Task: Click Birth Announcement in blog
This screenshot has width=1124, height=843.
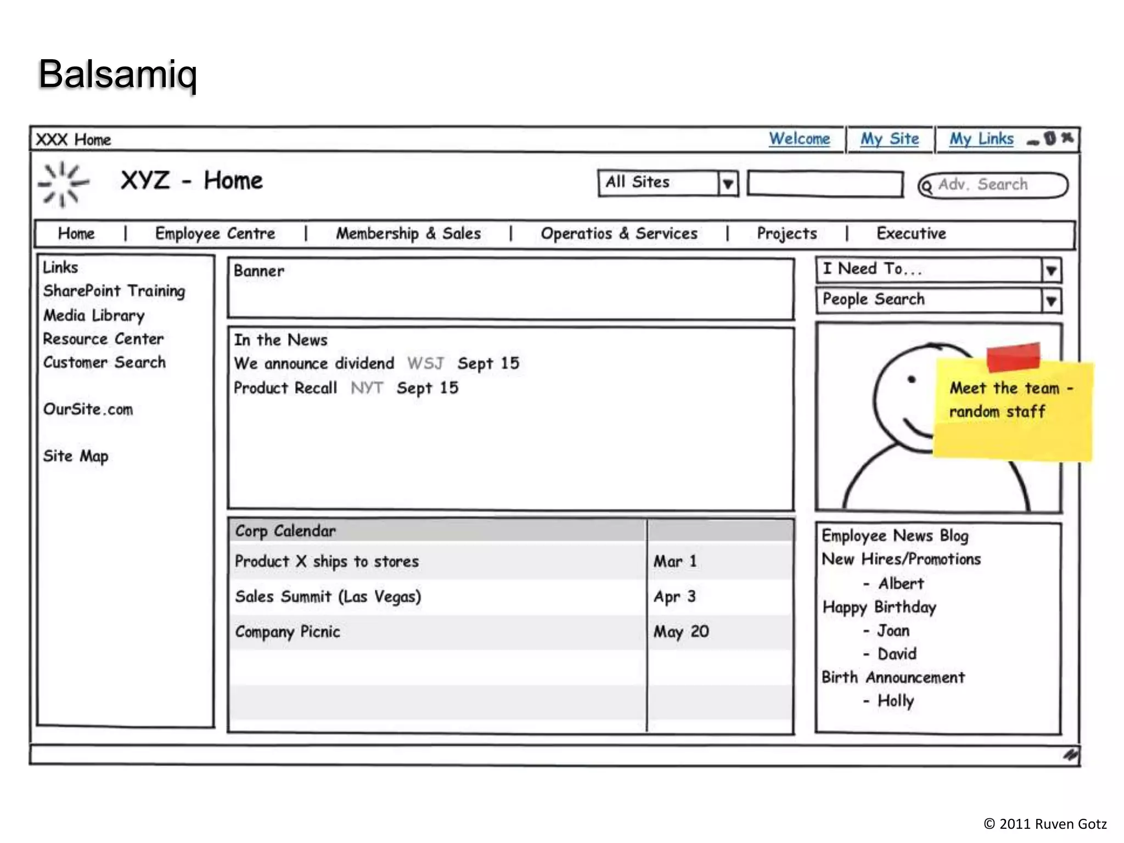Action: pos(893,678)
